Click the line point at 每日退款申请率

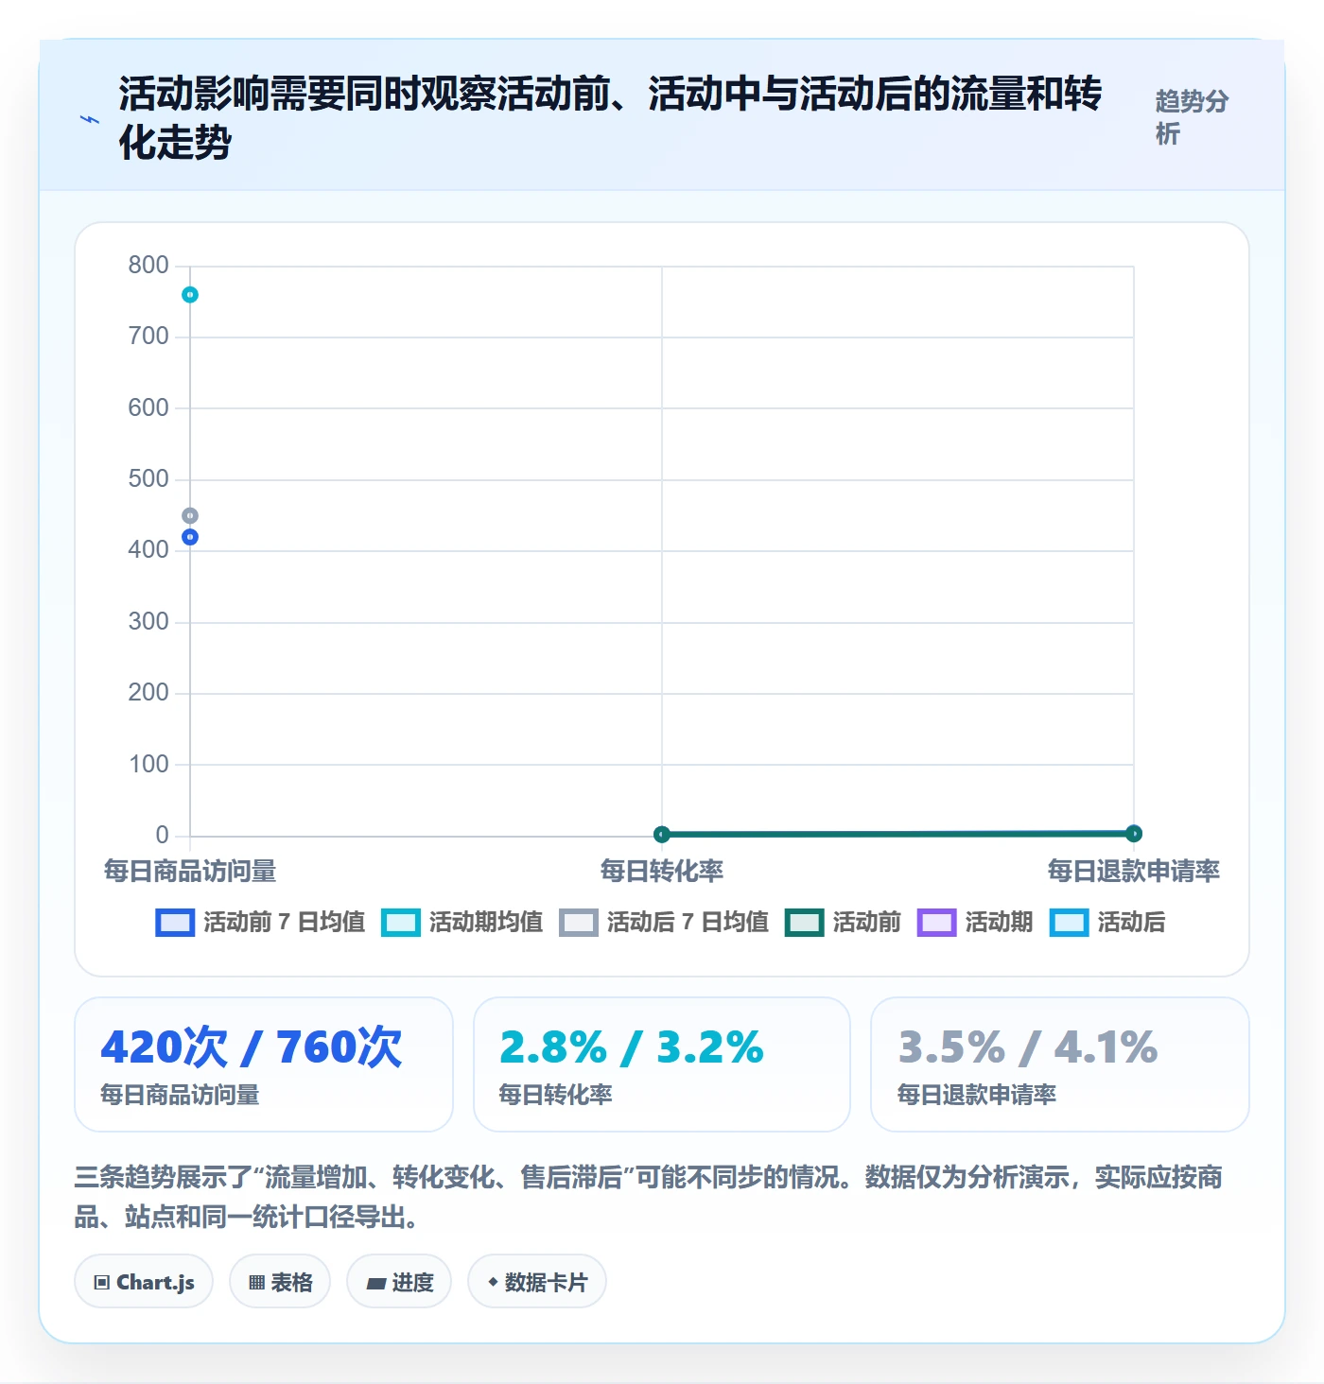pos(1134,833)
